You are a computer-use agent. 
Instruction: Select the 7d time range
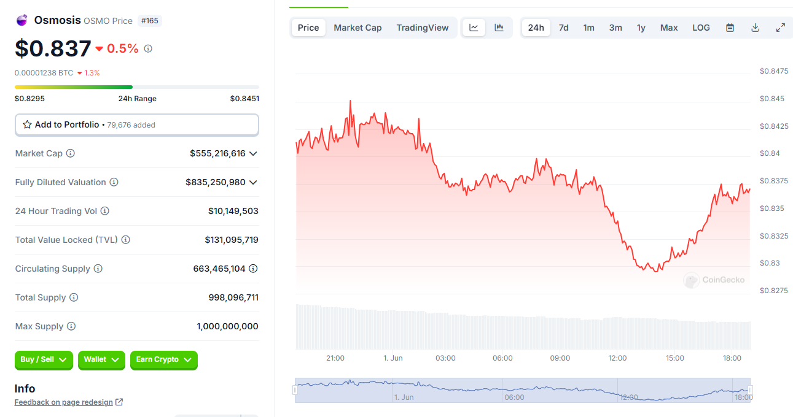tap(563, 28)
